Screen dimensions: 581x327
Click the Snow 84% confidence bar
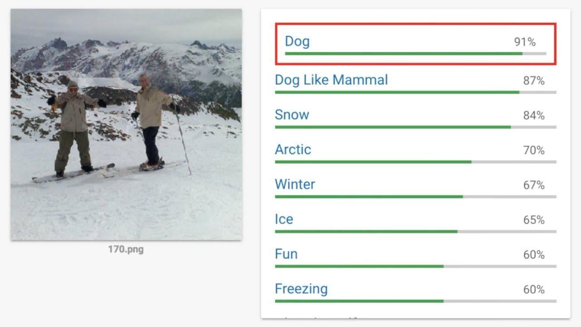pyautogui.click(x=415, y=127)
